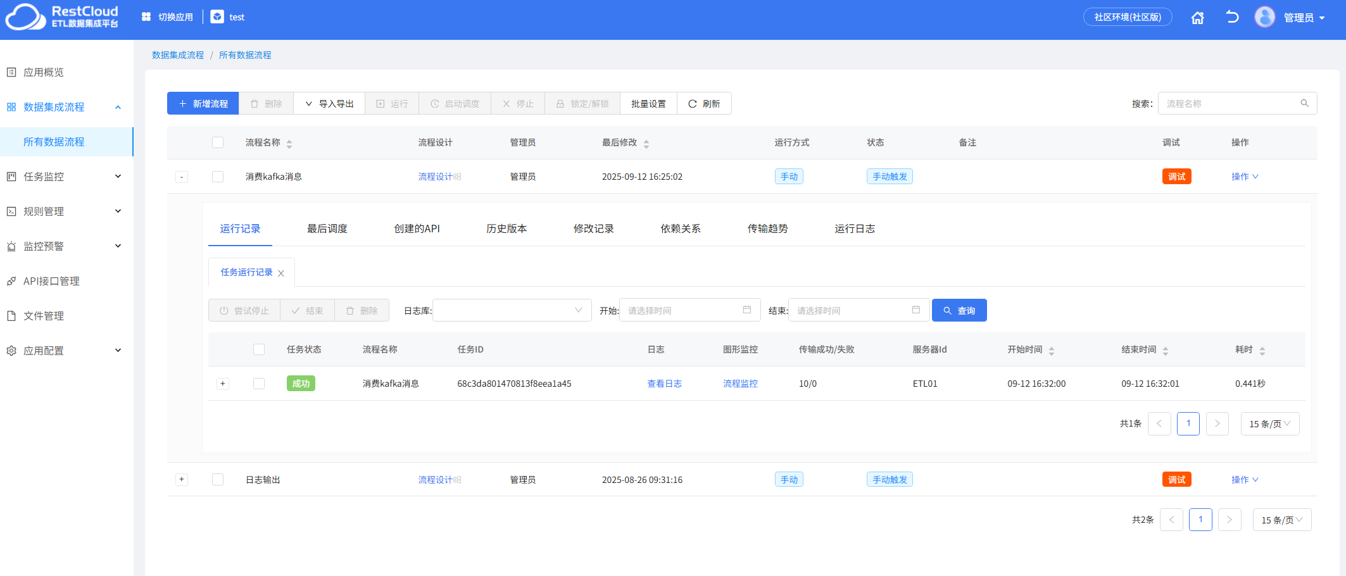Screen dimensions: 1346x576
Task: Expand the 日志输出 row with plus button
Action: (182, 479)
